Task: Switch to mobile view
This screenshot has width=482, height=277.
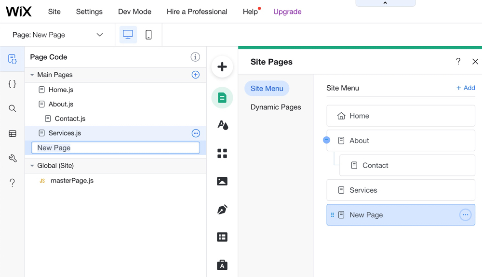Action: click(148, 35)
